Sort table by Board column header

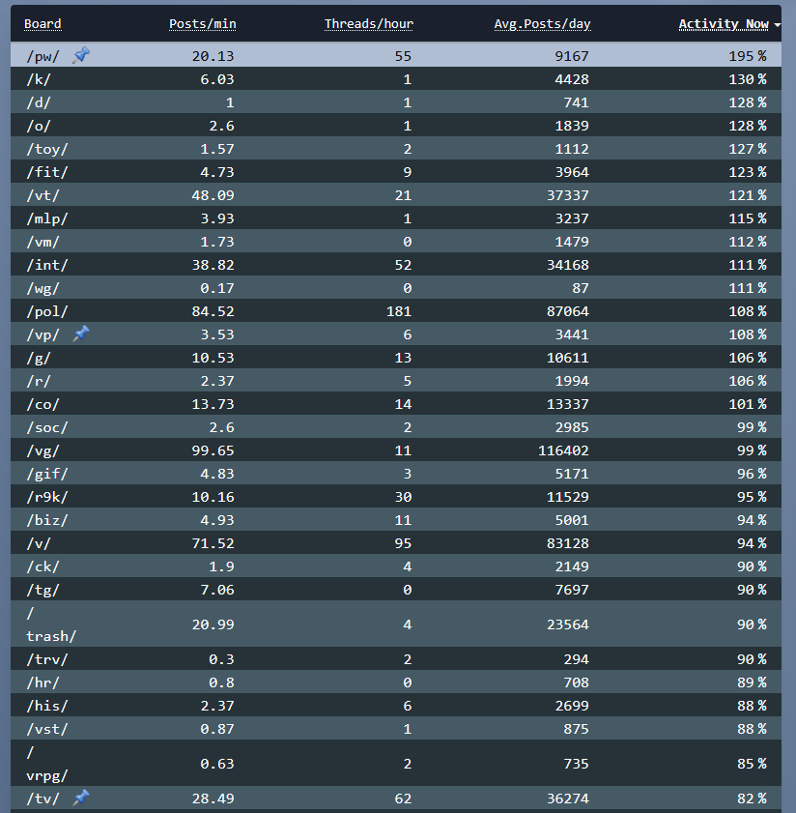43,24
